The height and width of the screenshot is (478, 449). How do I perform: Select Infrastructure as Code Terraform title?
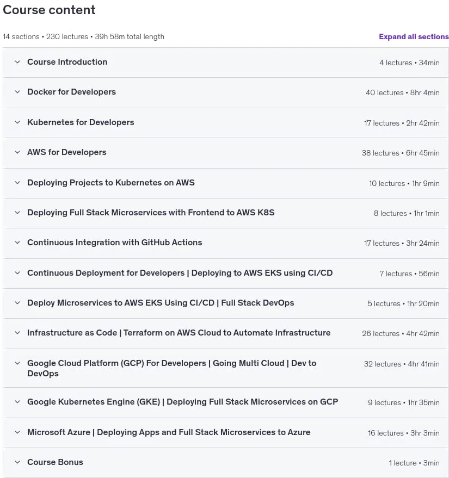[x=179, y=333]
